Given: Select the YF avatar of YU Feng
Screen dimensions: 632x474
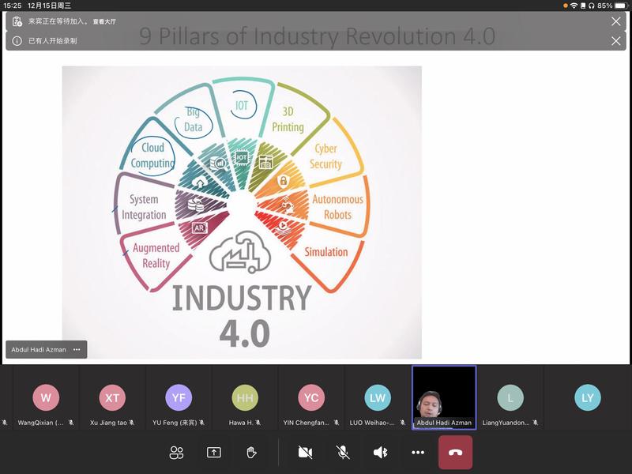Looking at the screenshot, I should click(179, 398).
